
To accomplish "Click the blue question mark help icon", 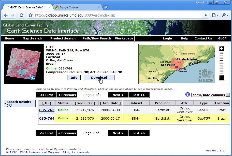I will (x=187, y=95).
